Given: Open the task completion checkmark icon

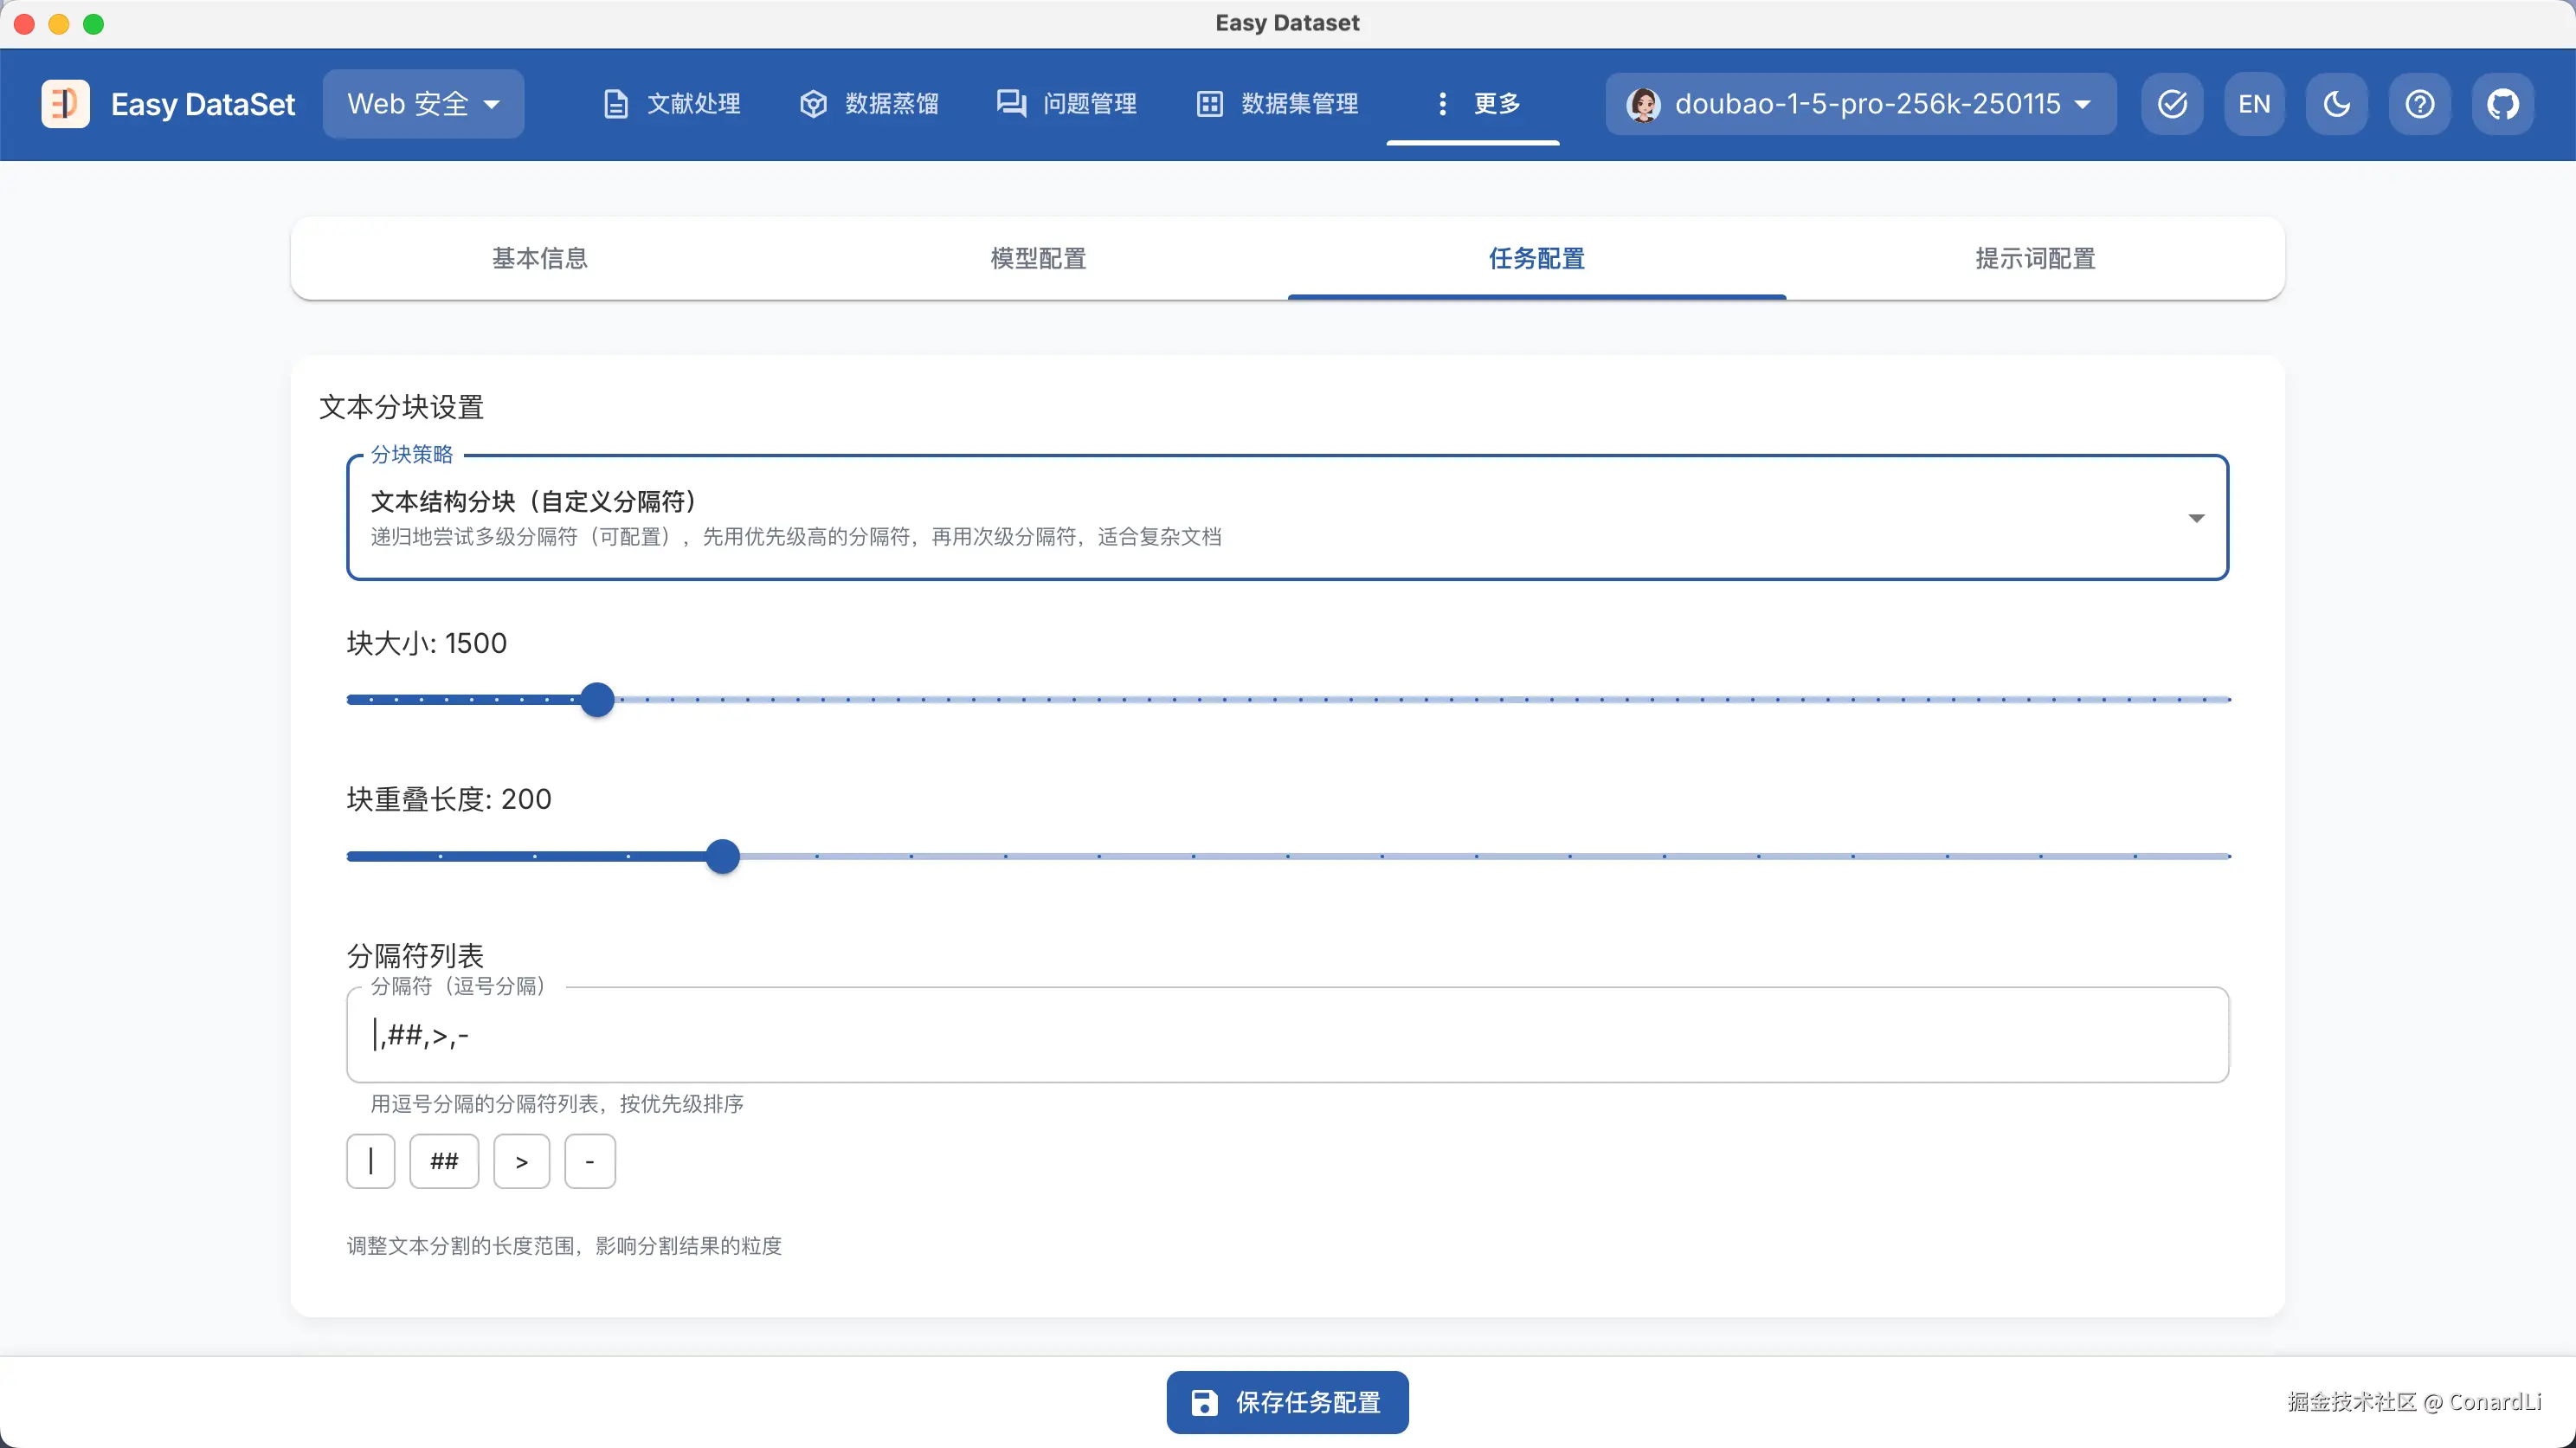Looking at the screenshot, I should coord(2172,104).
